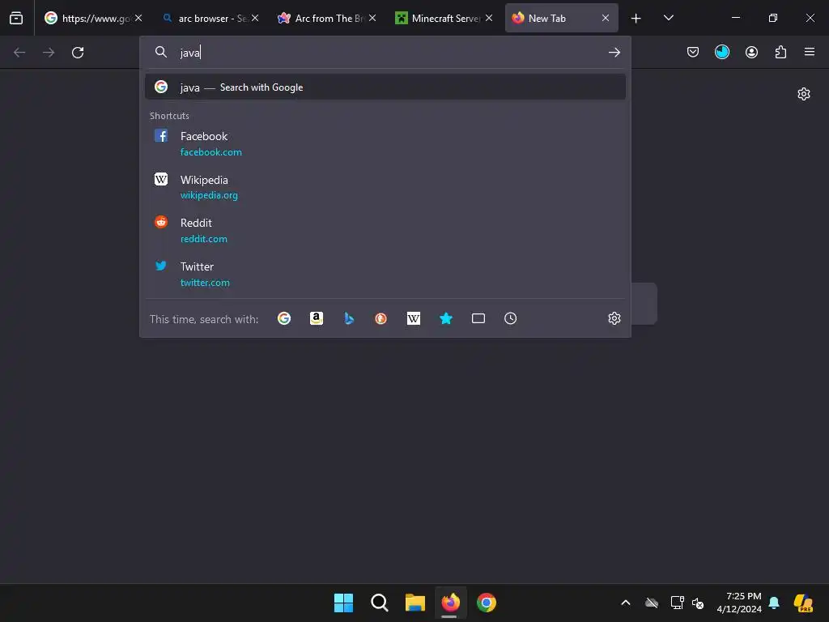Open the Extensions puzzle icon
Screen dimensions: 829x622
[780, 52]
